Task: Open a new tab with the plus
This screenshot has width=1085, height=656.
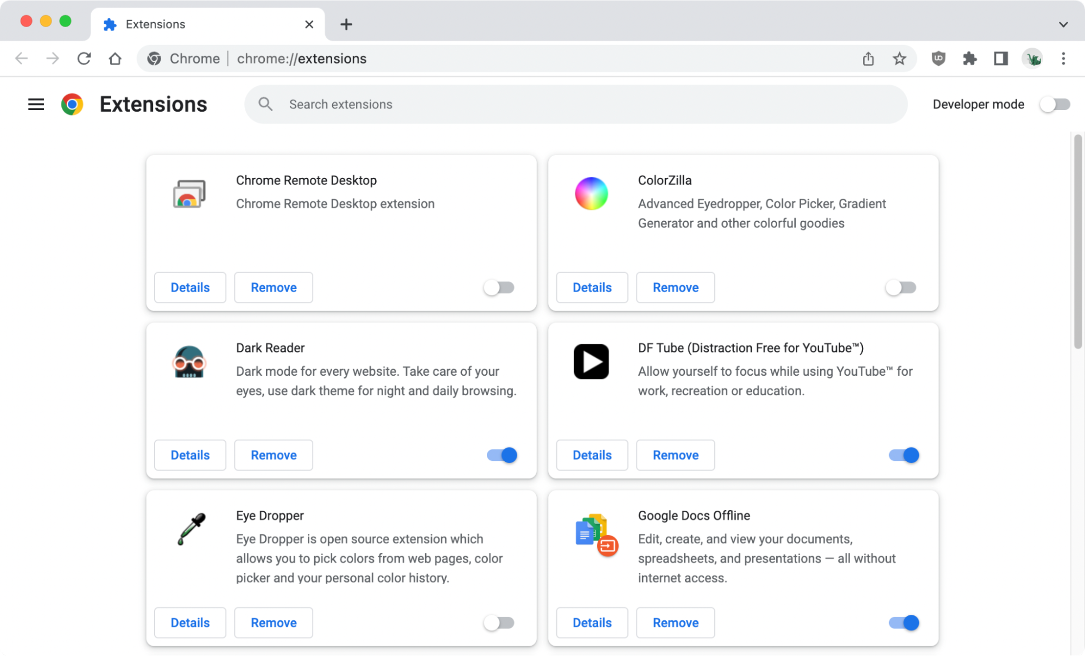Action: (x=346, y=24)
